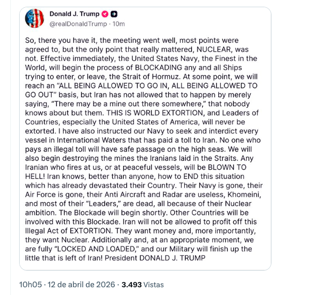The image size is (316, 295).
Task: Click the black plus badge icon
Action: coord(114,13)
